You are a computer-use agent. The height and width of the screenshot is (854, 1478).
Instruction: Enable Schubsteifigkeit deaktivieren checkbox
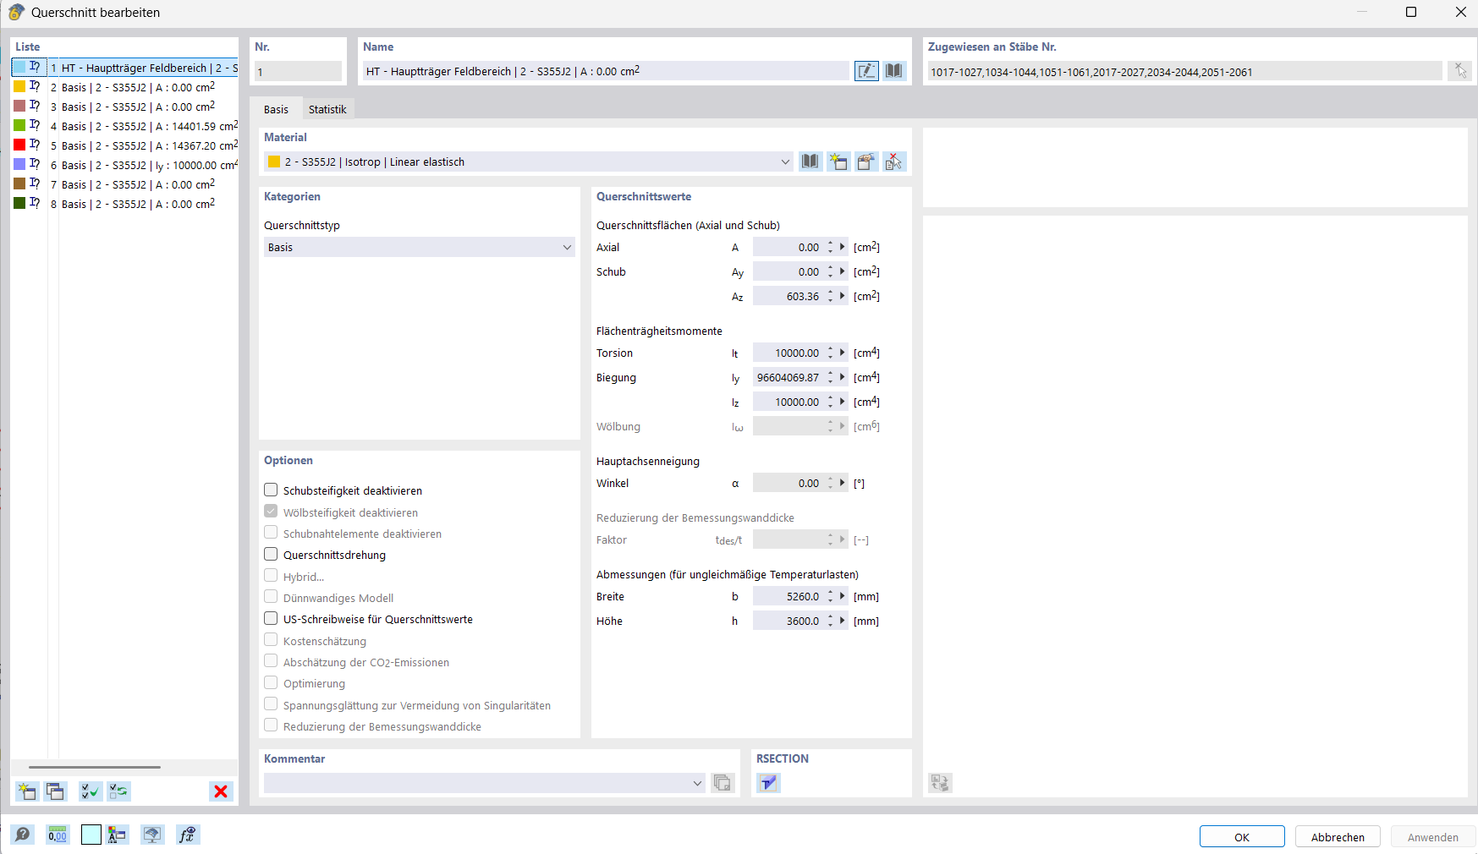271,490
